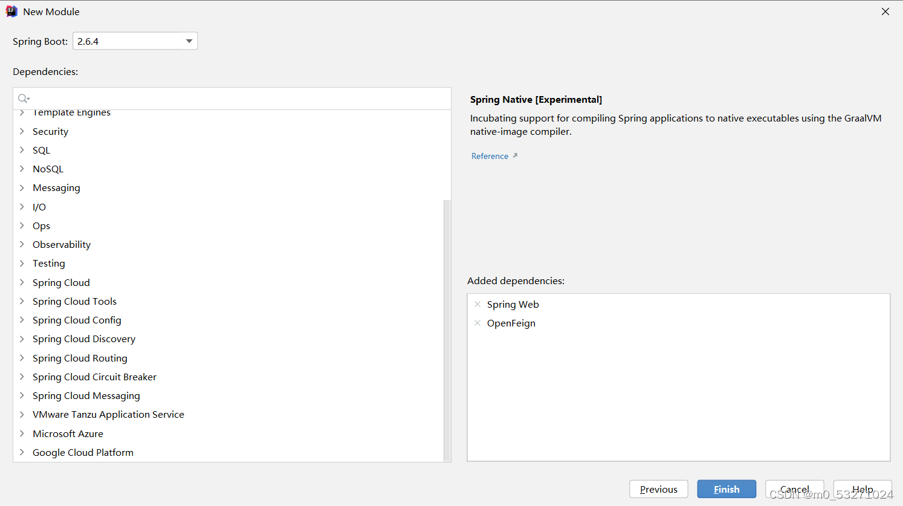The image size is (903, 506).
Task: Select the I/O tree item
Action: (x=39, y=207)
